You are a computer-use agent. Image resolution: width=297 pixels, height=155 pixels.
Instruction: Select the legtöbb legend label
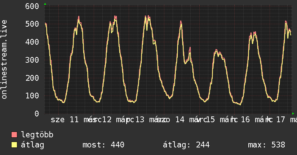coord(37,134)
